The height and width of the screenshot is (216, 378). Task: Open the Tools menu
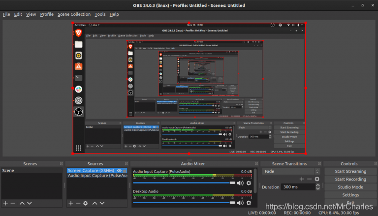click(100, 14)
